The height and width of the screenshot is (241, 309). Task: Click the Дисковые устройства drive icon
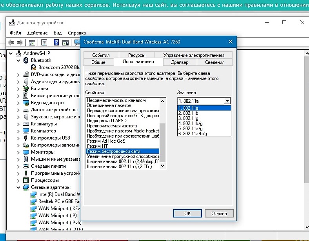tap(26, 110)
